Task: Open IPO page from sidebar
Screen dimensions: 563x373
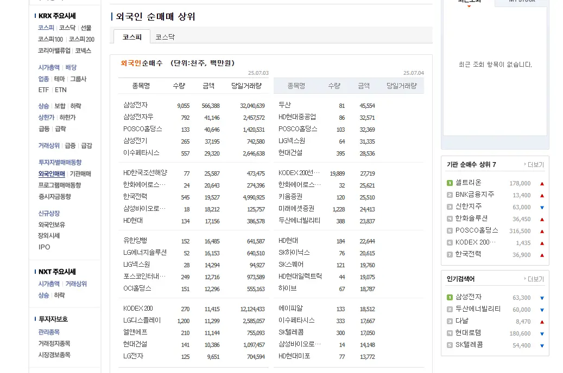Action: [44, 247]
